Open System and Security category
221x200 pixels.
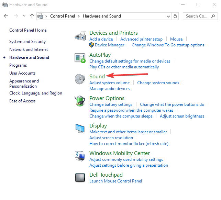[x=27, y=42]
